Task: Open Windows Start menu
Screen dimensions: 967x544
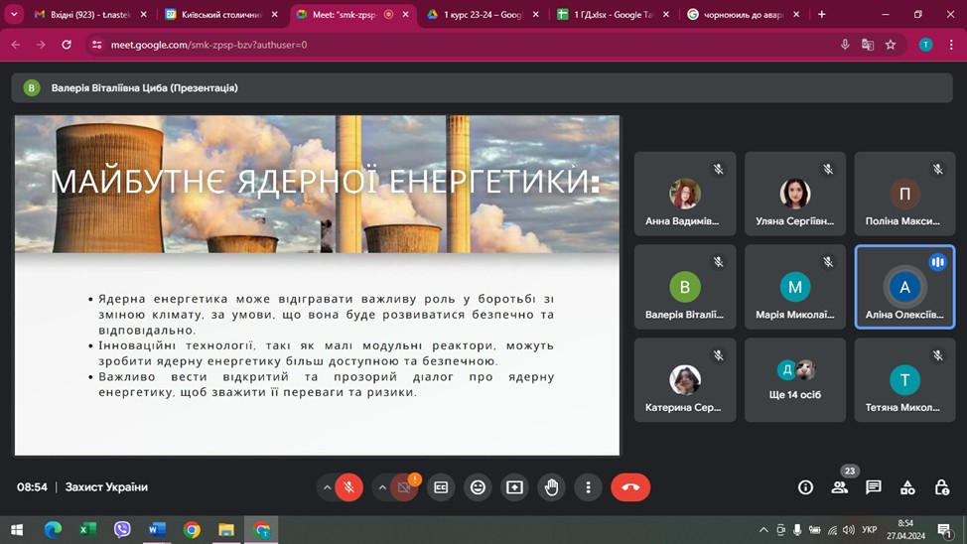Action: click(x=17, y=530)
